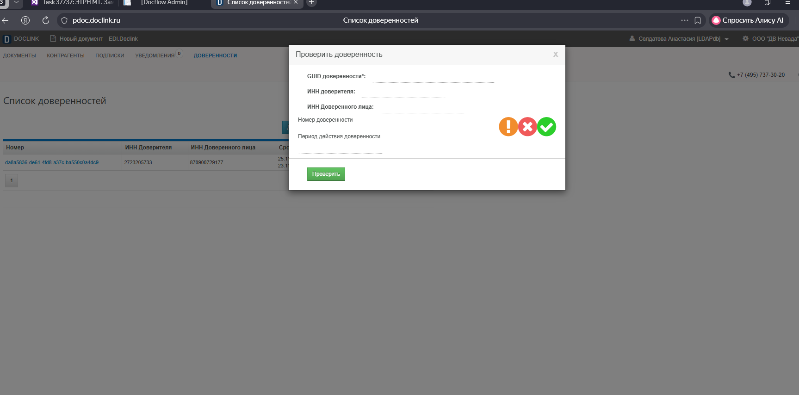Click the Период действия доверенности field
This screenshot has width=799, height=395.
click(x=341, y=148)
